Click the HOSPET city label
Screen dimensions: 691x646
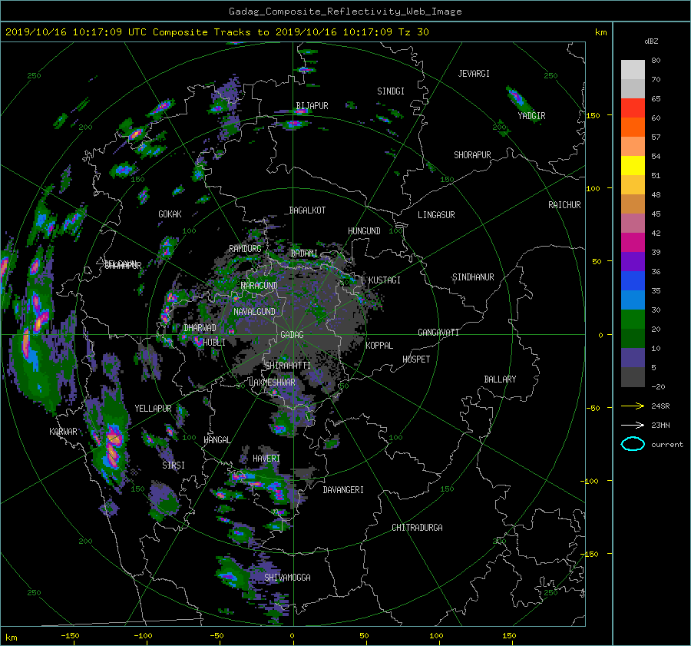[416, 359]
